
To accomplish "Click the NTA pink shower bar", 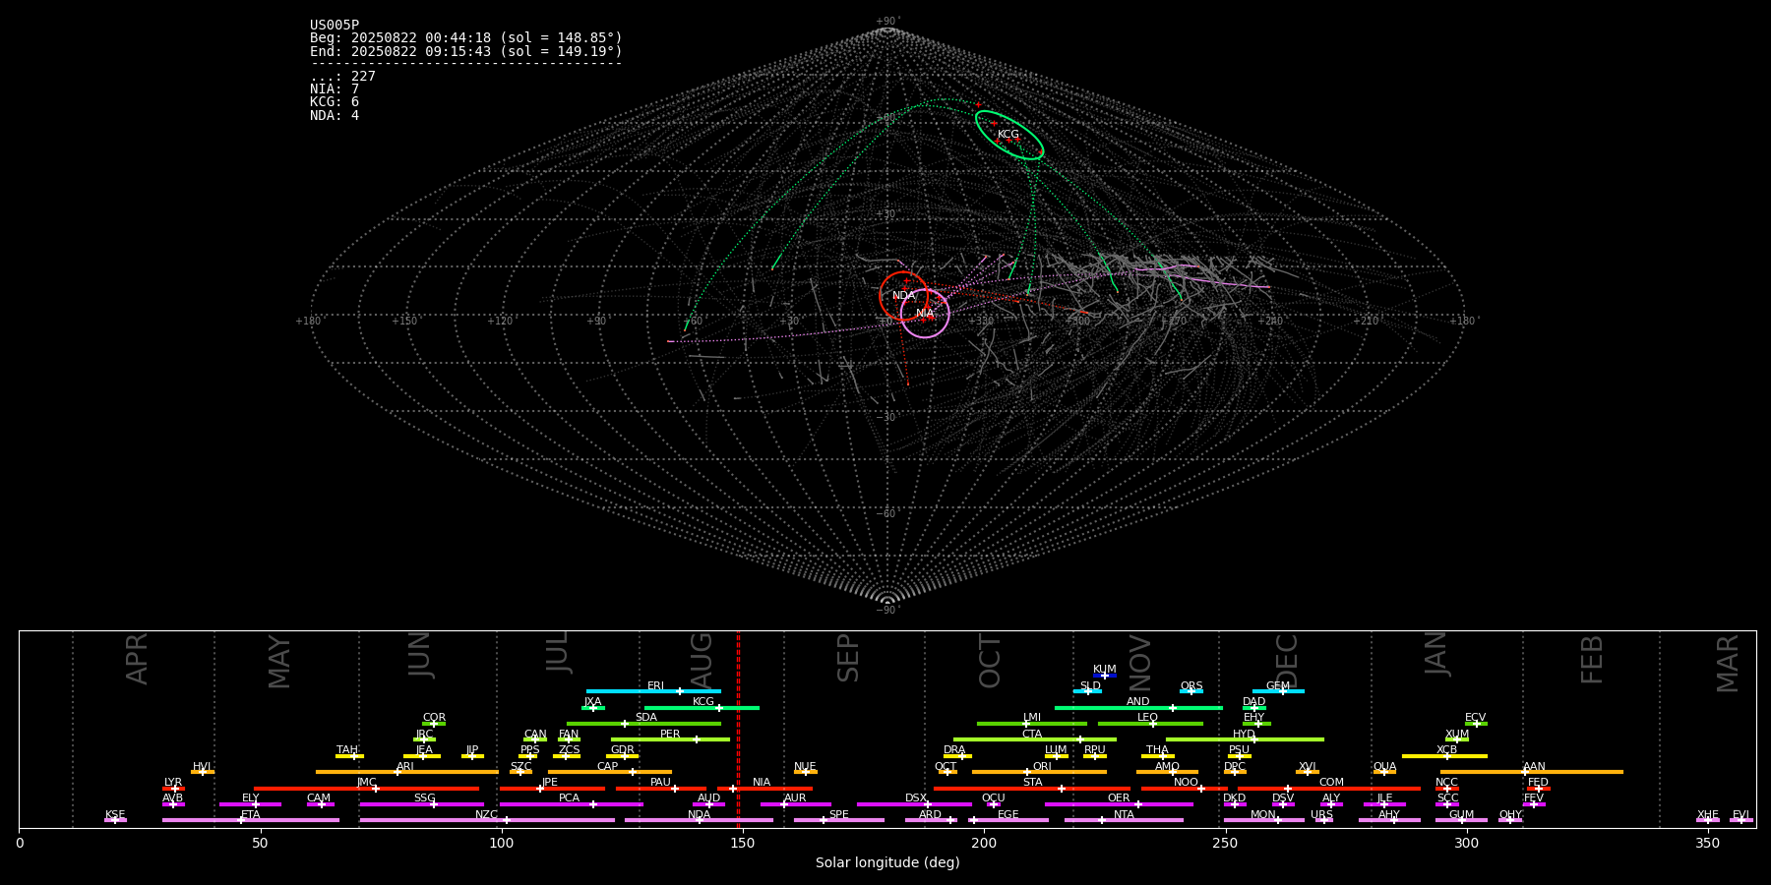I will pyautogui.click(x=1124, y=820).
